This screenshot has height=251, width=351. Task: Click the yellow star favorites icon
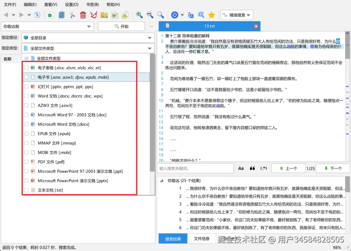coord(212,15)
